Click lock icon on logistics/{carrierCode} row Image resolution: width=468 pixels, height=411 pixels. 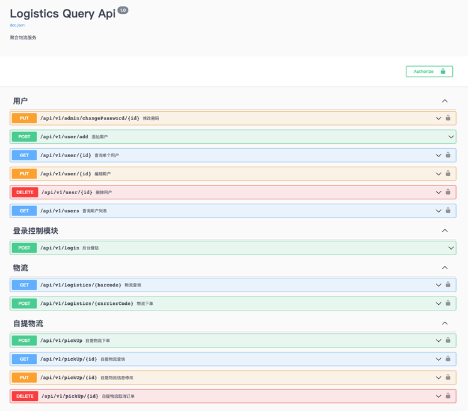click(x=448, y=303)
